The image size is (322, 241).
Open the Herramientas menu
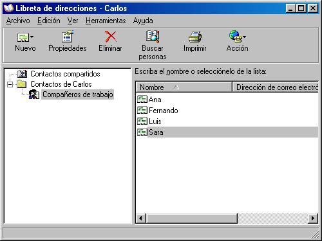click(106, 21)
